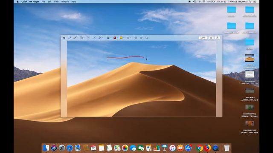
Task: Open the Wi-Fi status menu
Action: tap(204, 2)
